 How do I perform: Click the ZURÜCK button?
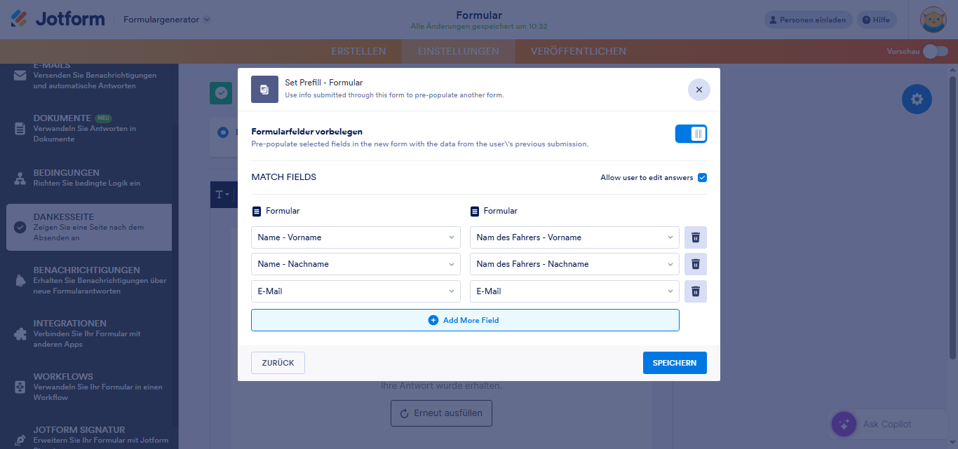click(x=278, y=363)
